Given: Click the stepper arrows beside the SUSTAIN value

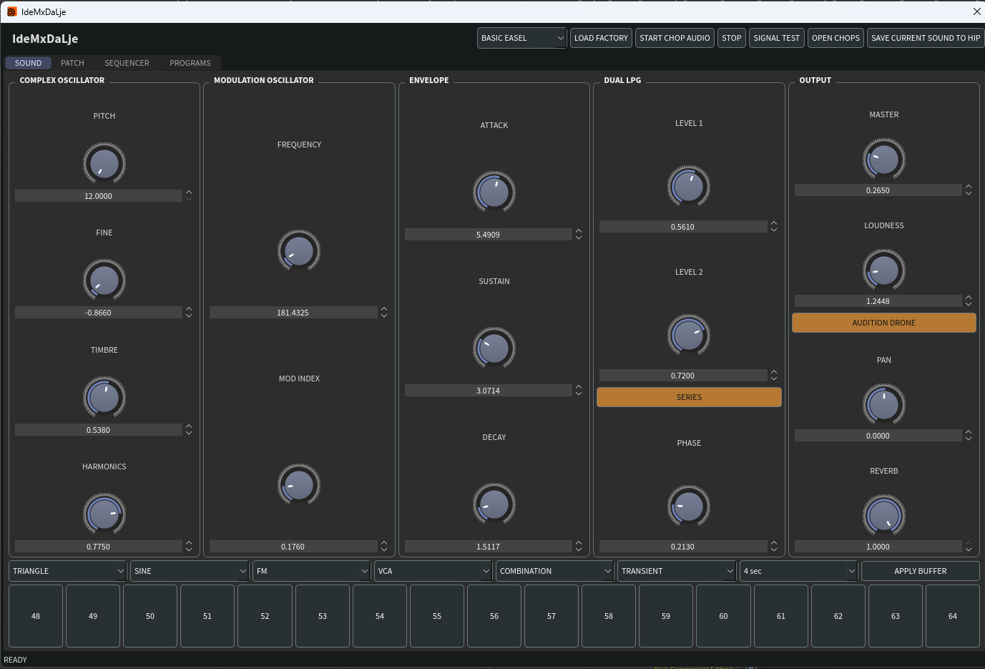Looking at the screenshot, I should [579, 390].
